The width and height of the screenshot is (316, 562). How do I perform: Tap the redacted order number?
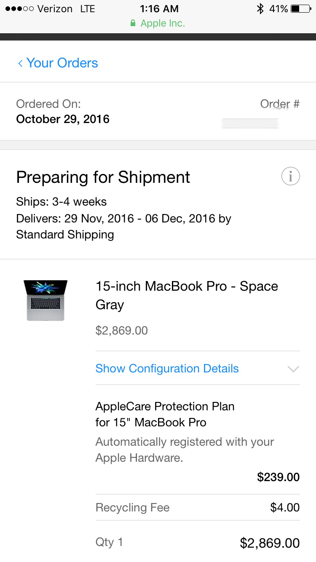[250, 123]
